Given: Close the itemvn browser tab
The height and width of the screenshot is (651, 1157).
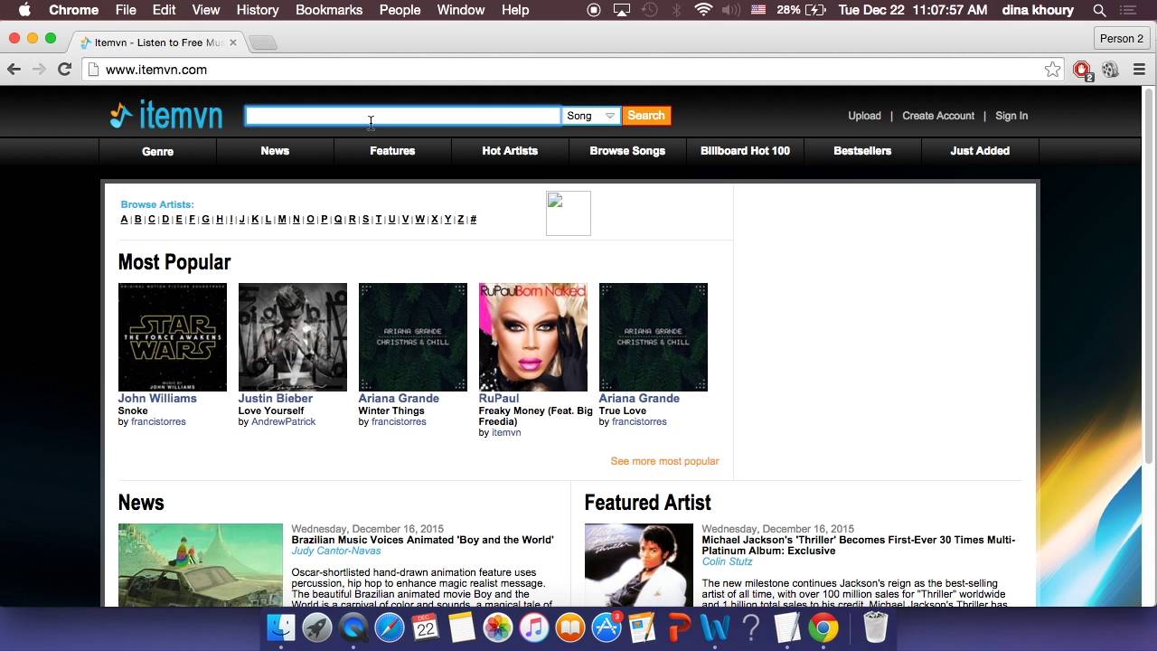Looking at the screenshot, I should (x=233, y=42).
